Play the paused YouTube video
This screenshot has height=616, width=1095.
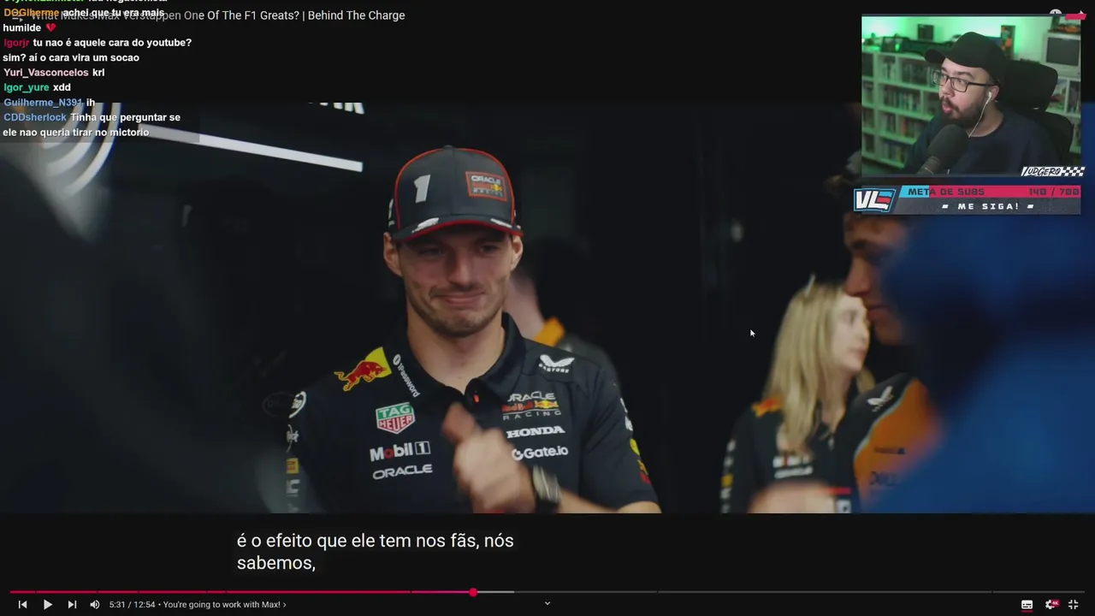pos(48,605)
